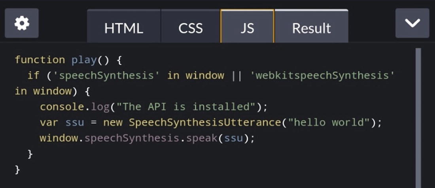Open the settings gear icon

point(22,23)
